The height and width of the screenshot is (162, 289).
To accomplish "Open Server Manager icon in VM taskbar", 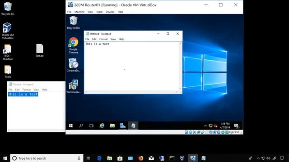I will [x=122, y=126].
